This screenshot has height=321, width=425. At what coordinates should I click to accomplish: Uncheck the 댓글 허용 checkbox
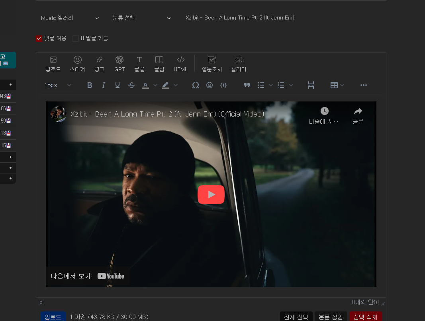(39, 39)
